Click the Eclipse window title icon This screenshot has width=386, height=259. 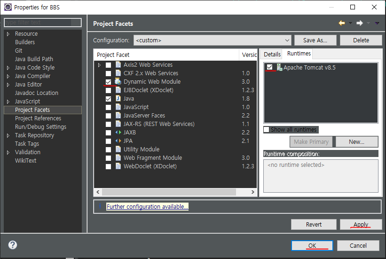(8, 7)
